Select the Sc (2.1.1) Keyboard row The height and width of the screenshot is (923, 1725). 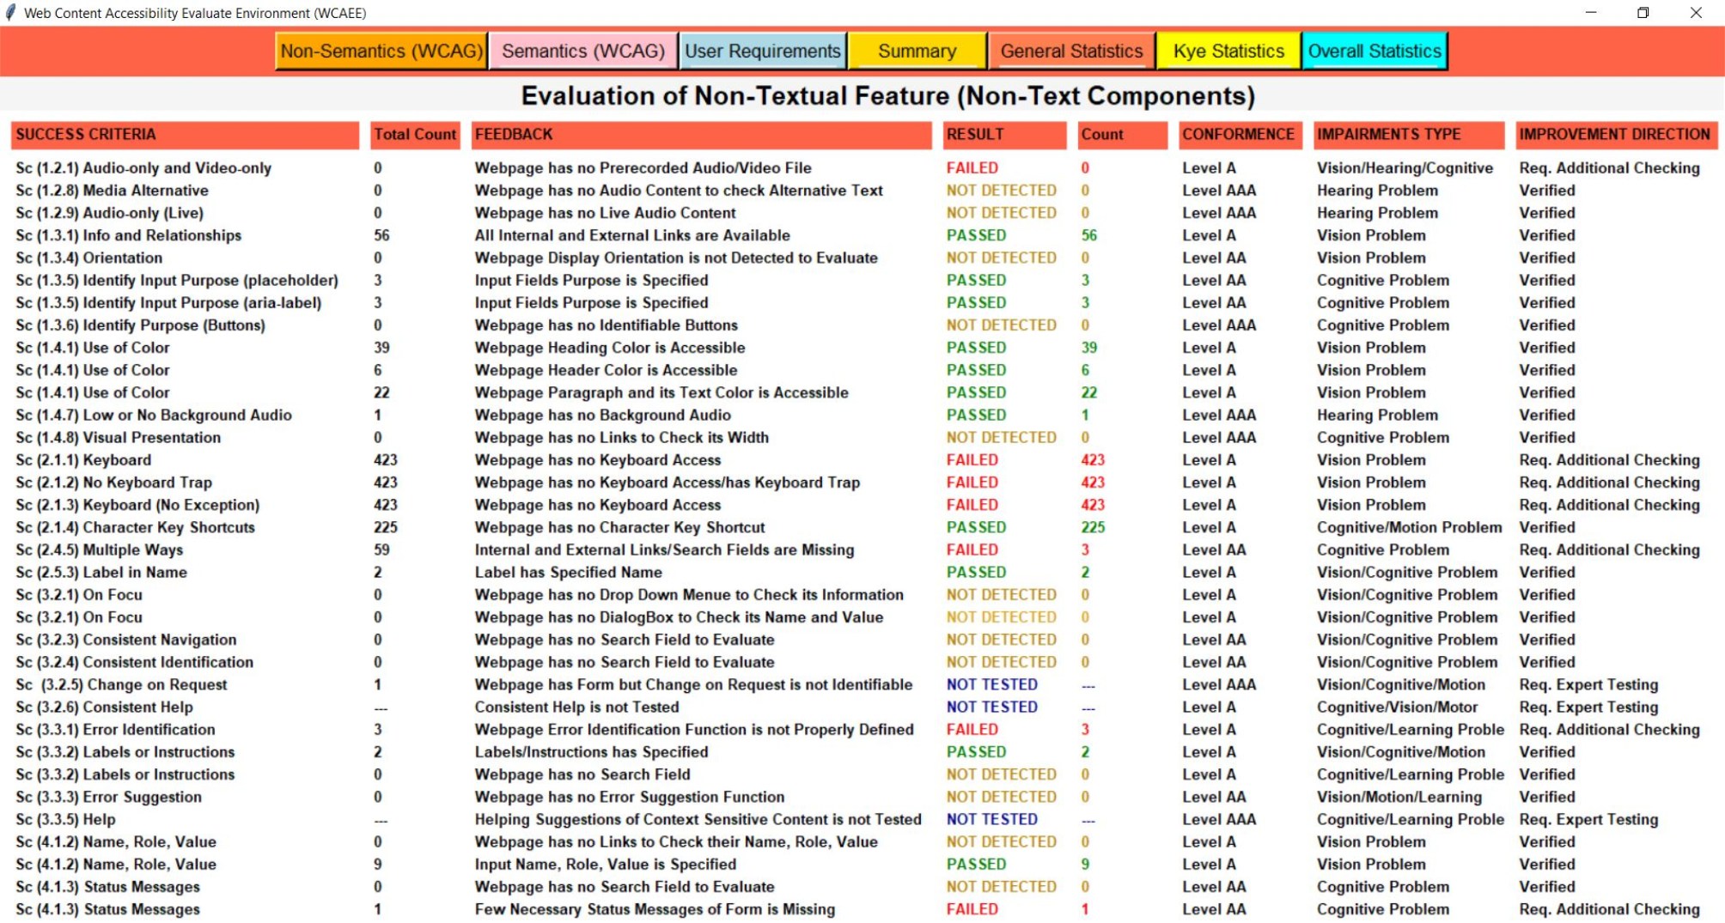pos(83,460)
